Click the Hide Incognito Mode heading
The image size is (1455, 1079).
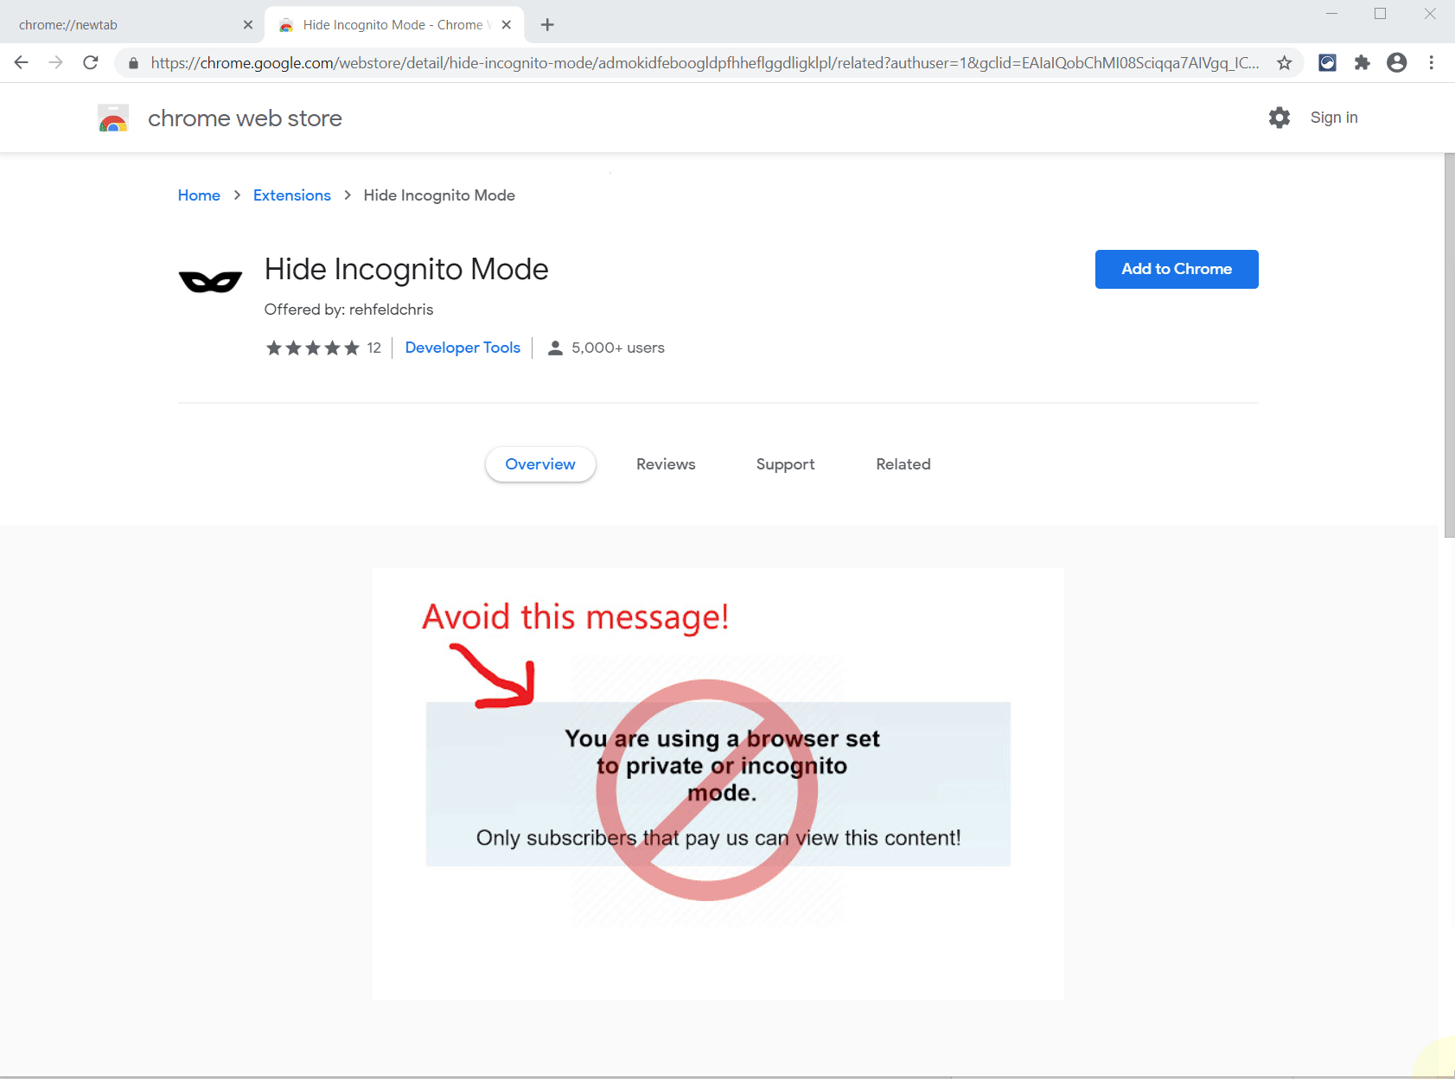[406, 270]
